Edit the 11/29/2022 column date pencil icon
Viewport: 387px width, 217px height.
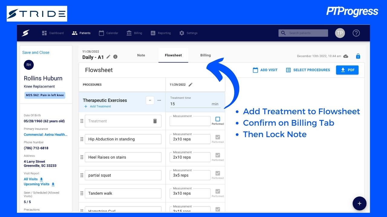point(190,85)
